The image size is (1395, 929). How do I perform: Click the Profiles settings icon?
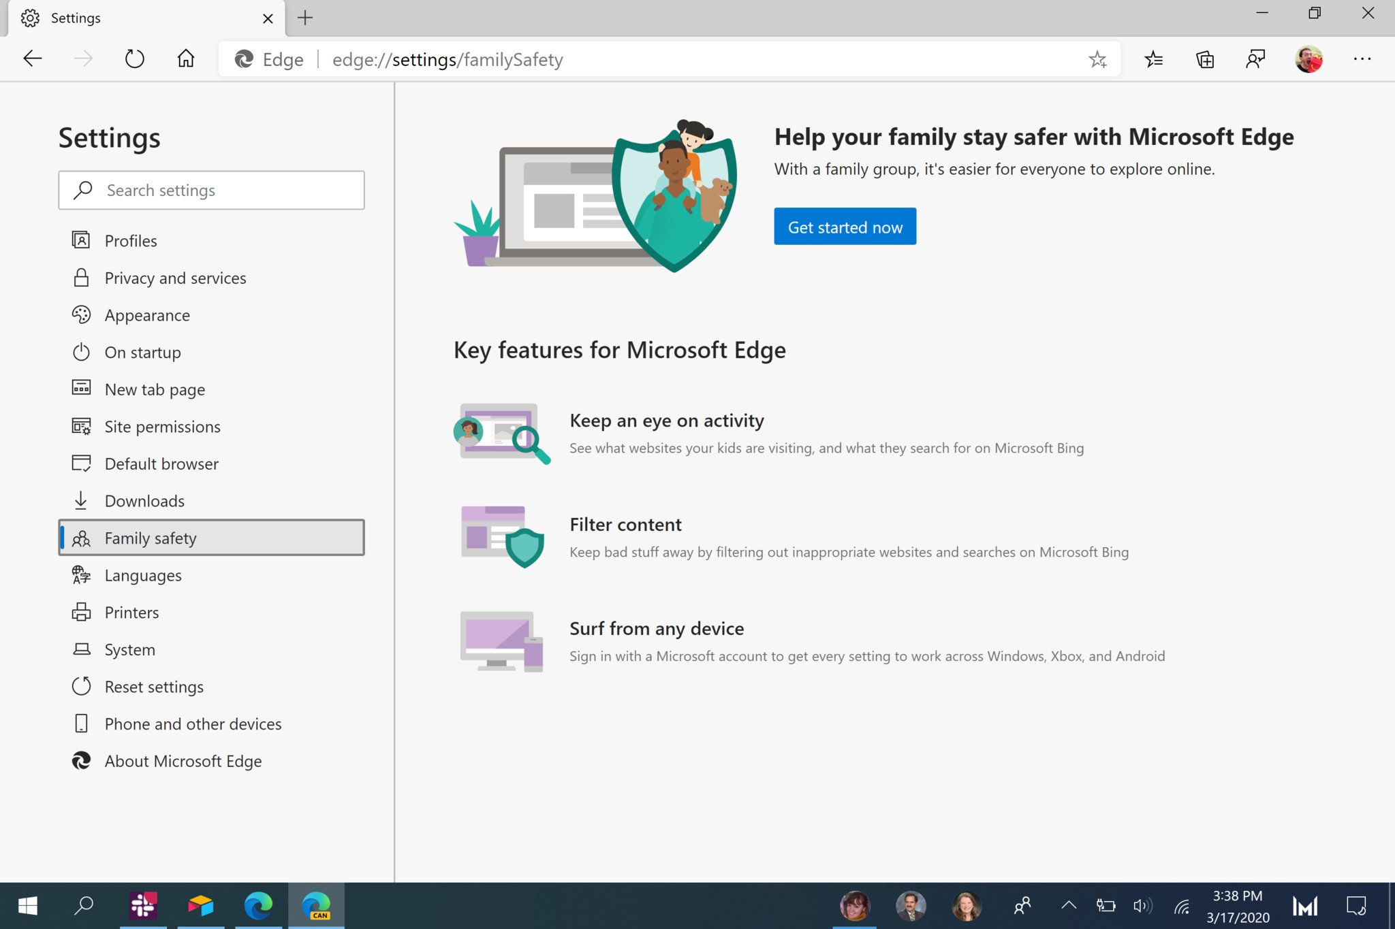(81, 240)
